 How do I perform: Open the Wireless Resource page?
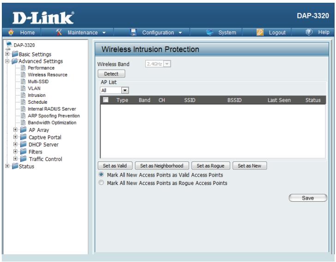[x=48, y=75]
